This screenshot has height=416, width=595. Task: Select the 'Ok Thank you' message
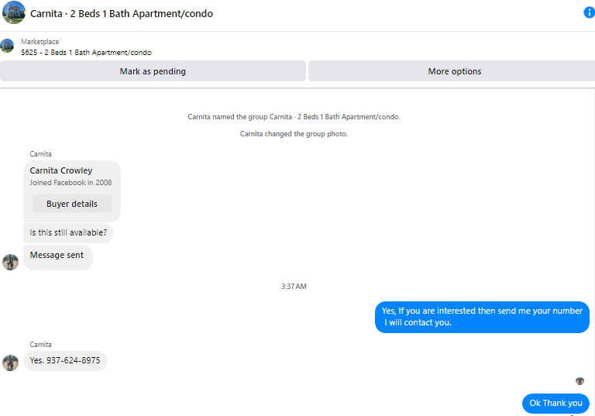[x=556, y=403]
